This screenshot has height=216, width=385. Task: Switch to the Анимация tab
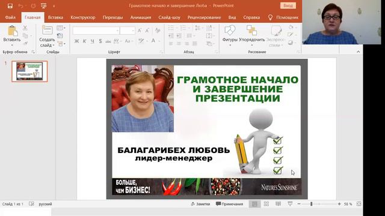(x=141, y=17)
